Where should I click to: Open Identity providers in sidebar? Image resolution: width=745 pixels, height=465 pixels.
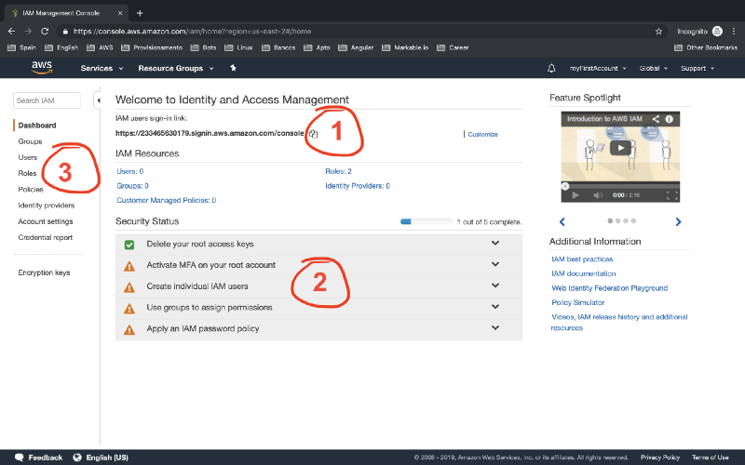pyautogui.click(x=46, y=206)
